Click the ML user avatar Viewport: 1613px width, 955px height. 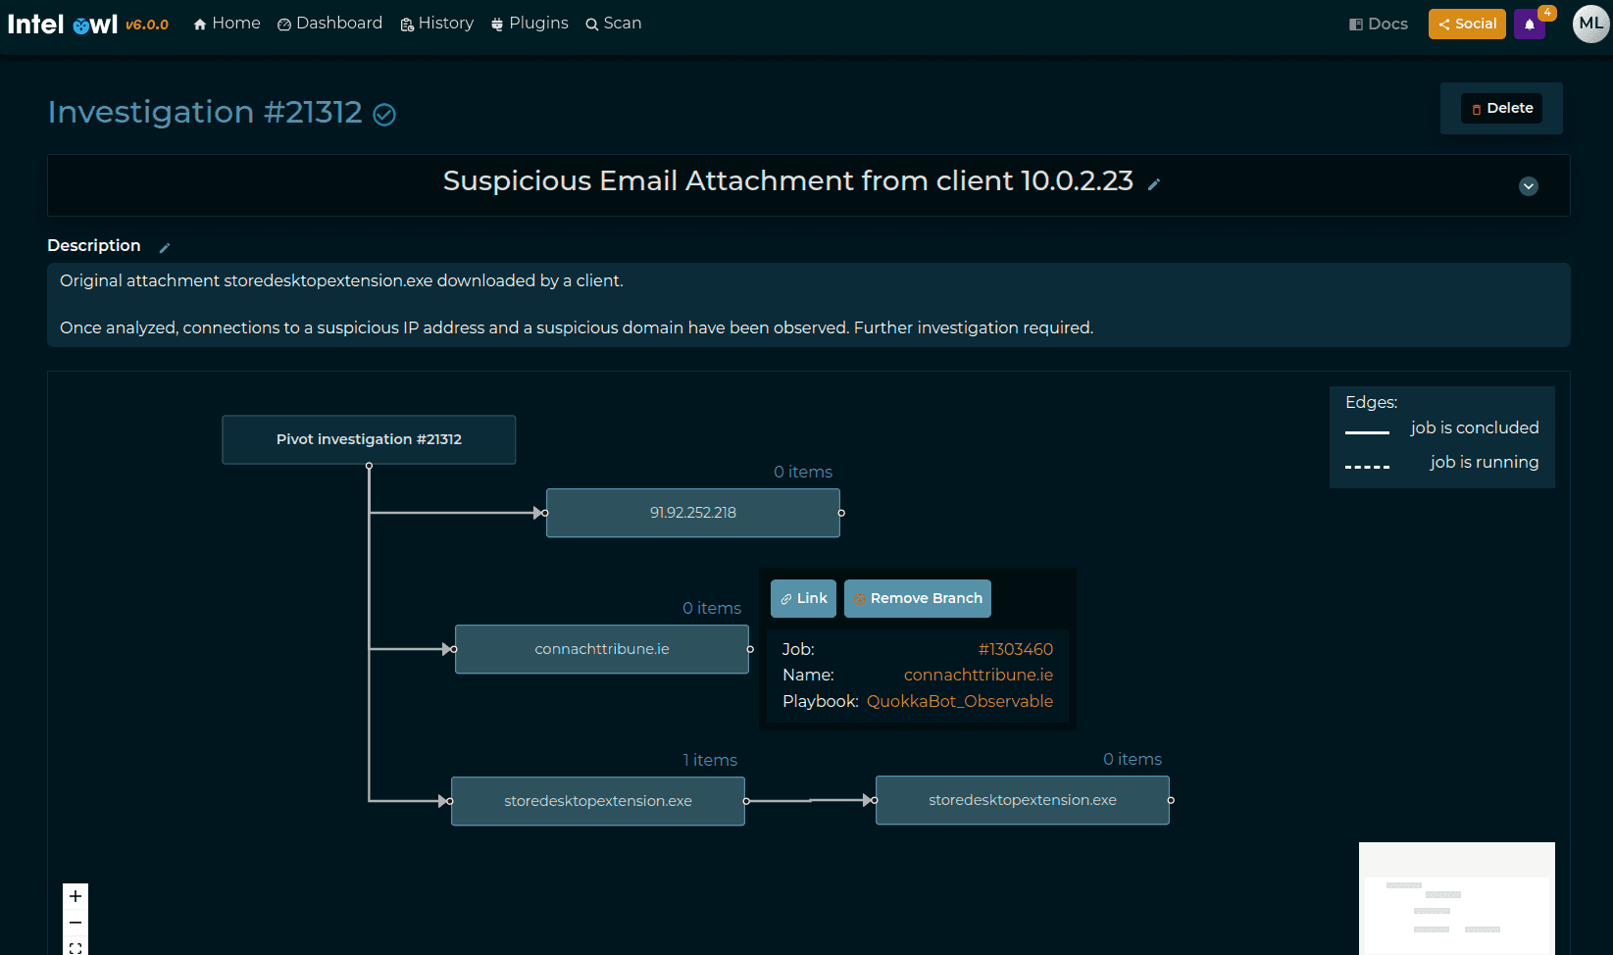point(1590,24)
